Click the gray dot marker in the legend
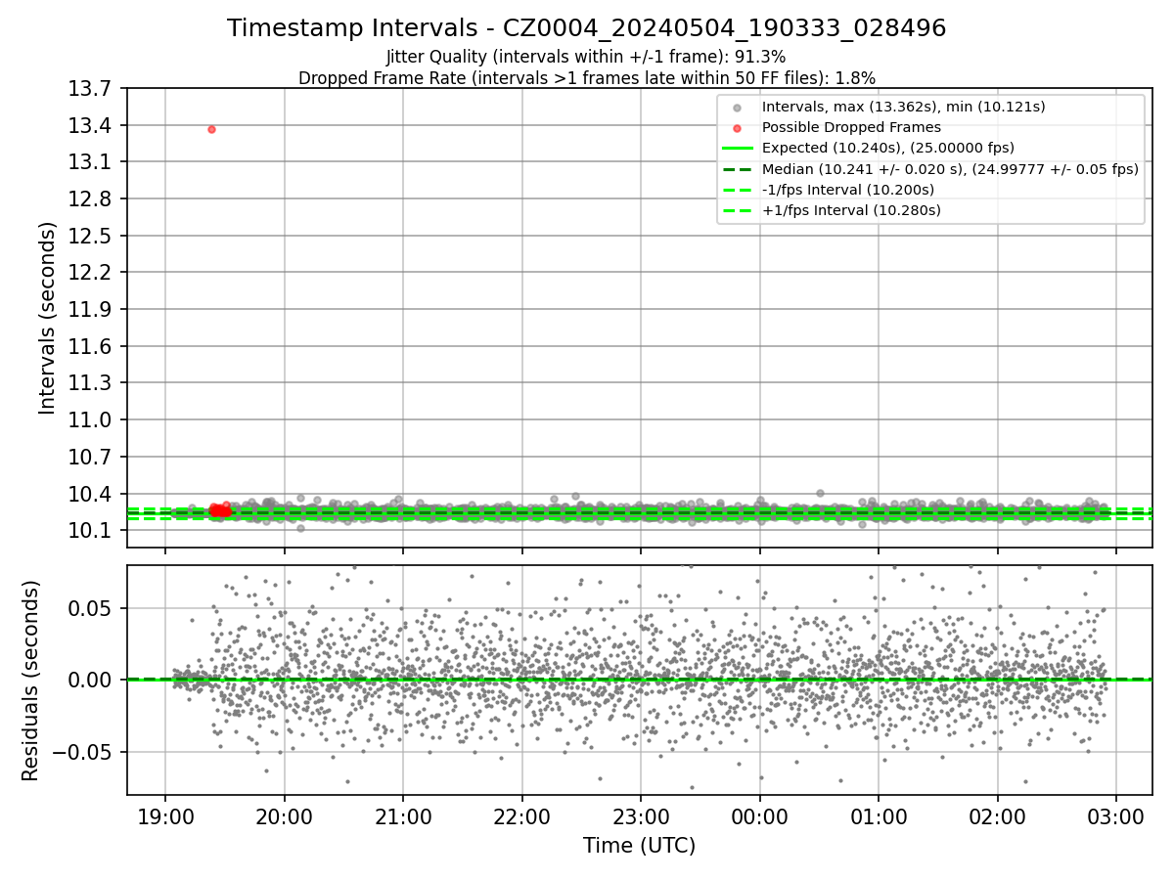The height and width of the screenshot is (880, 1174). click(x=737, y=108)
